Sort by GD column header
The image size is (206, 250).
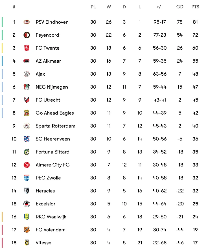click(x=180, y=7)
